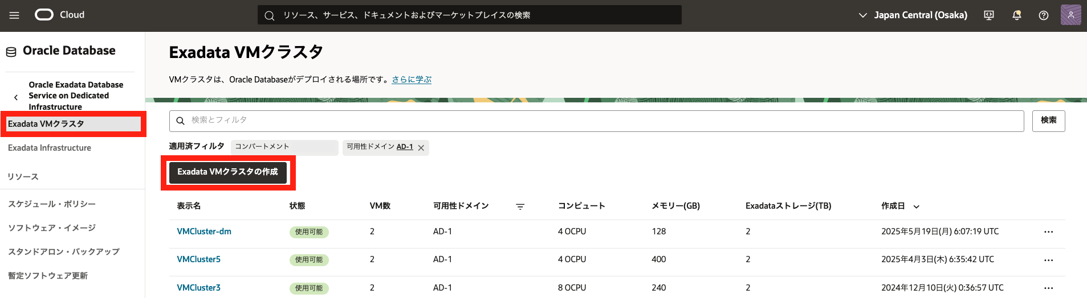
Task: Sort by 作成日 column arrow
Action: [917, 206]
